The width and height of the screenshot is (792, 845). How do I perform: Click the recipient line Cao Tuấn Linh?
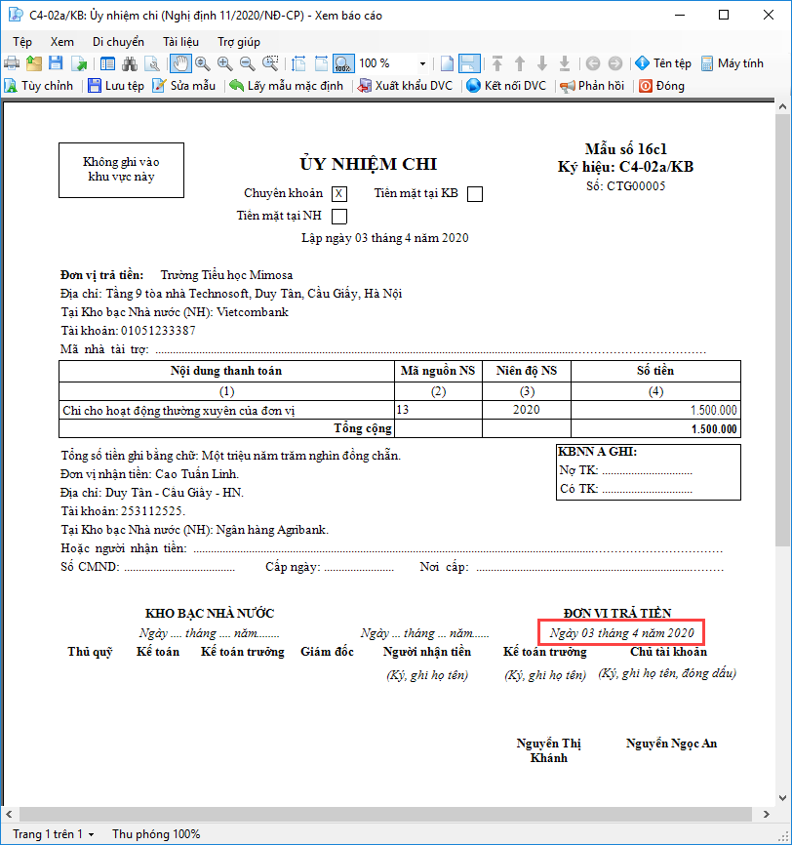point(150,474)
